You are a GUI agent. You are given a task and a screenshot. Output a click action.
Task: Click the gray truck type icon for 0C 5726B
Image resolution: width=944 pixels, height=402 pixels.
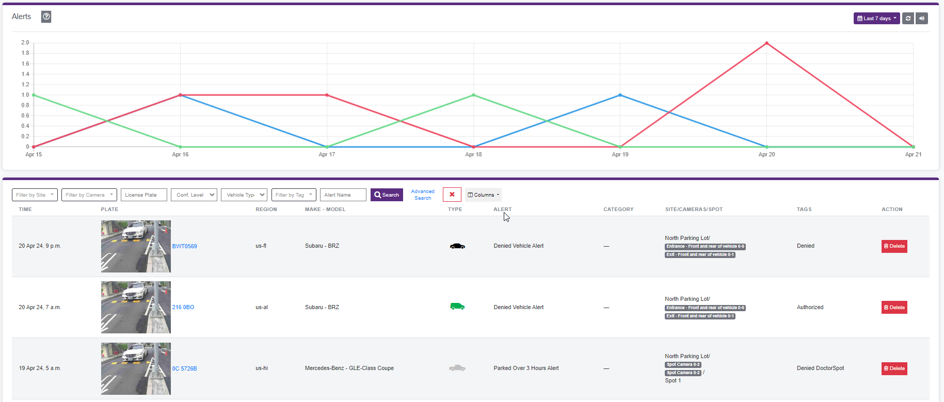click(457, 368)
